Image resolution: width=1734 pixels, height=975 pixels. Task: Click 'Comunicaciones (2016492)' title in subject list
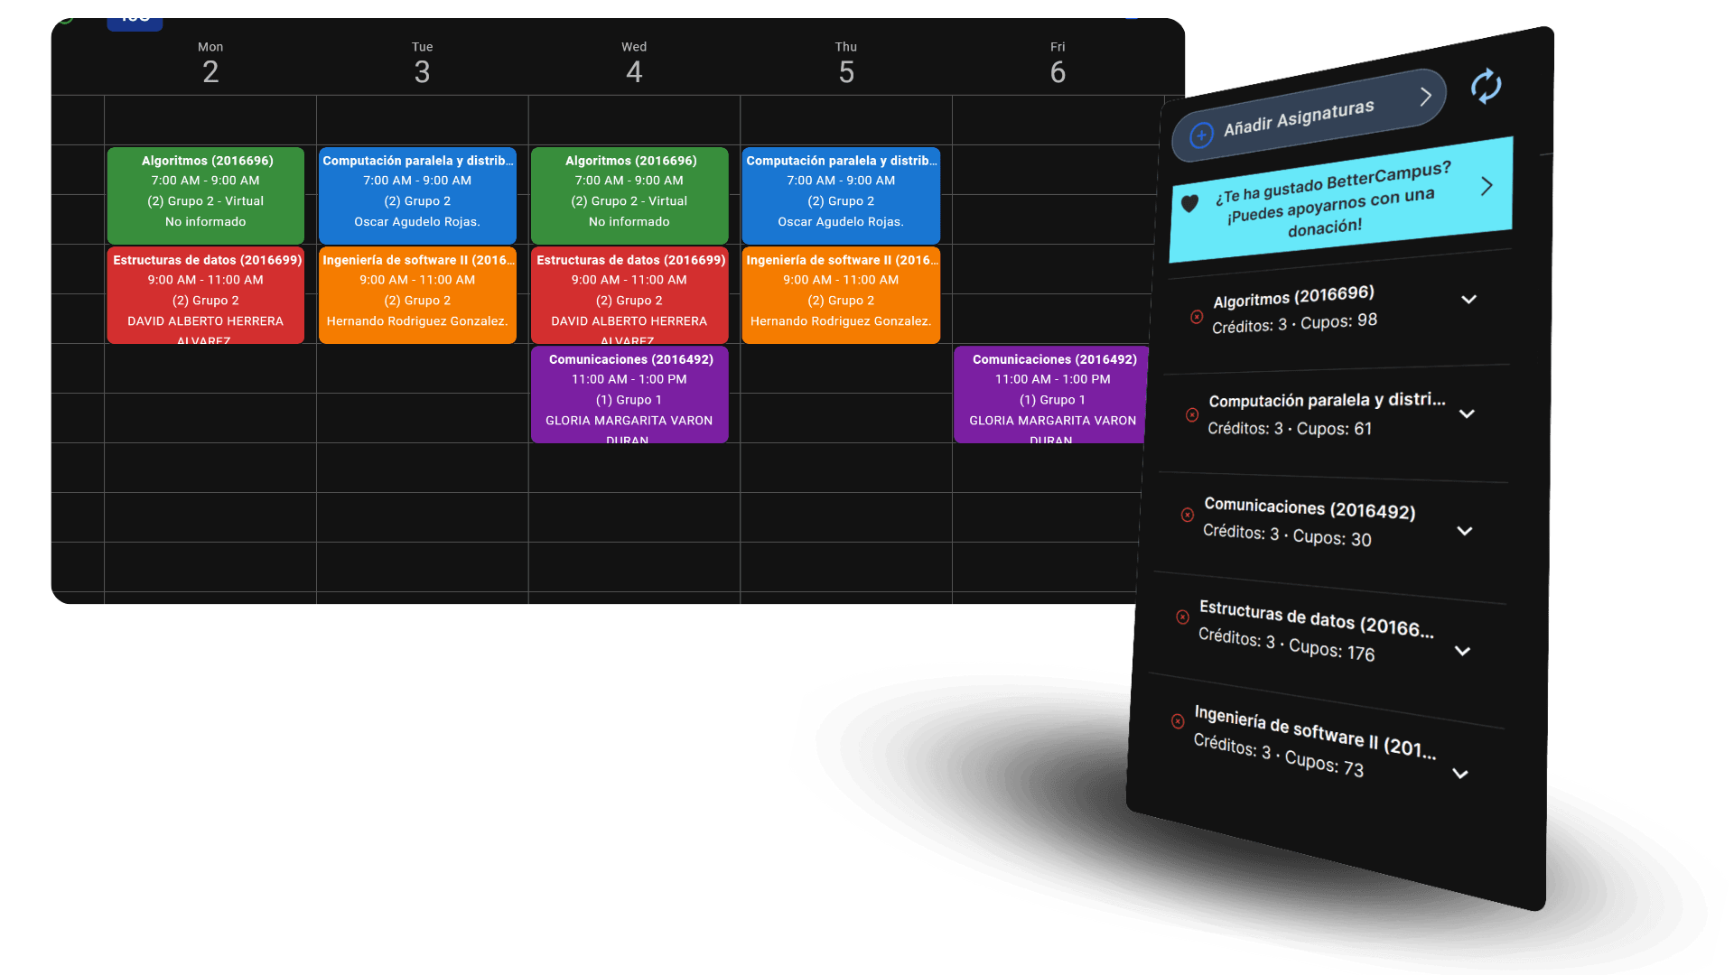pos(1310,508)
